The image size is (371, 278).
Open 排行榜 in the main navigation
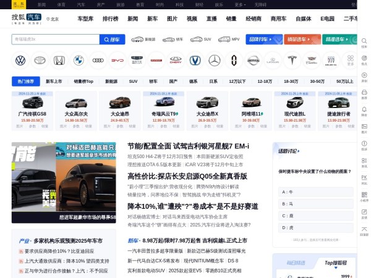(x=111, y=19)
